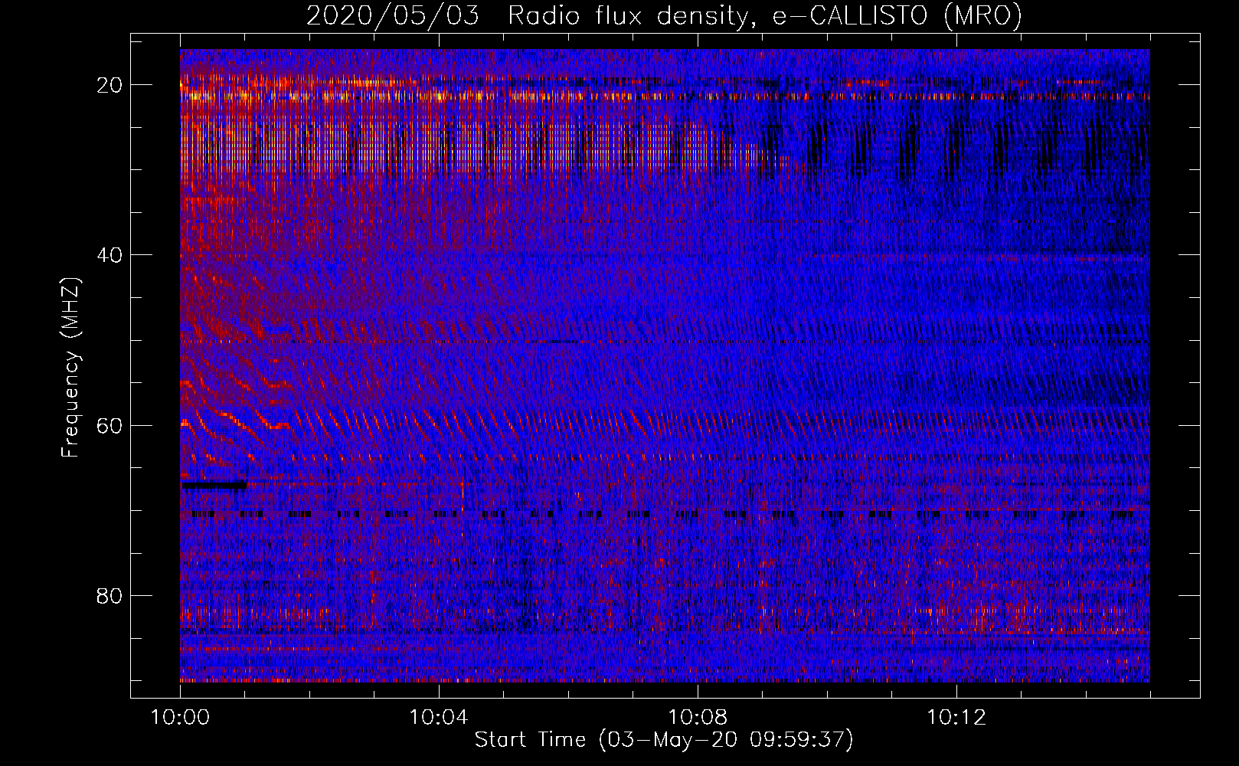Click the frequency tick label '80'

click(110, 596)
